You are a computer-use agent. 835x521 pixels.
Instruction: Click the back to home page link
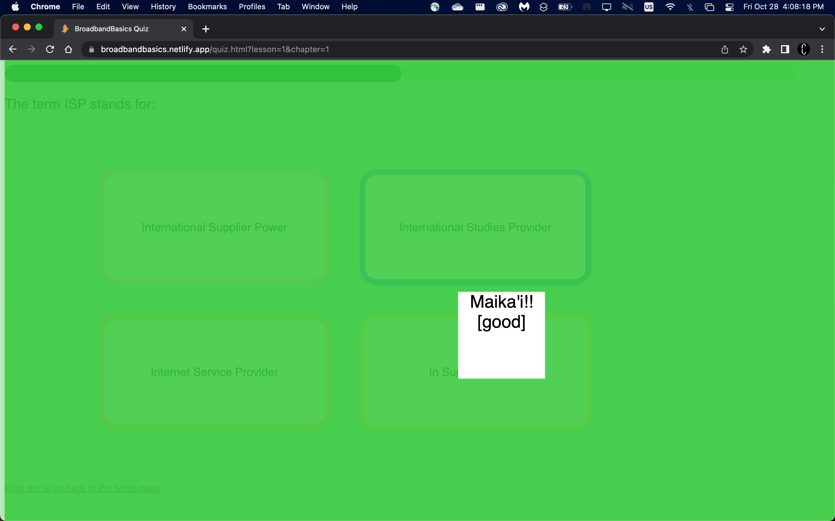(82, 488)
